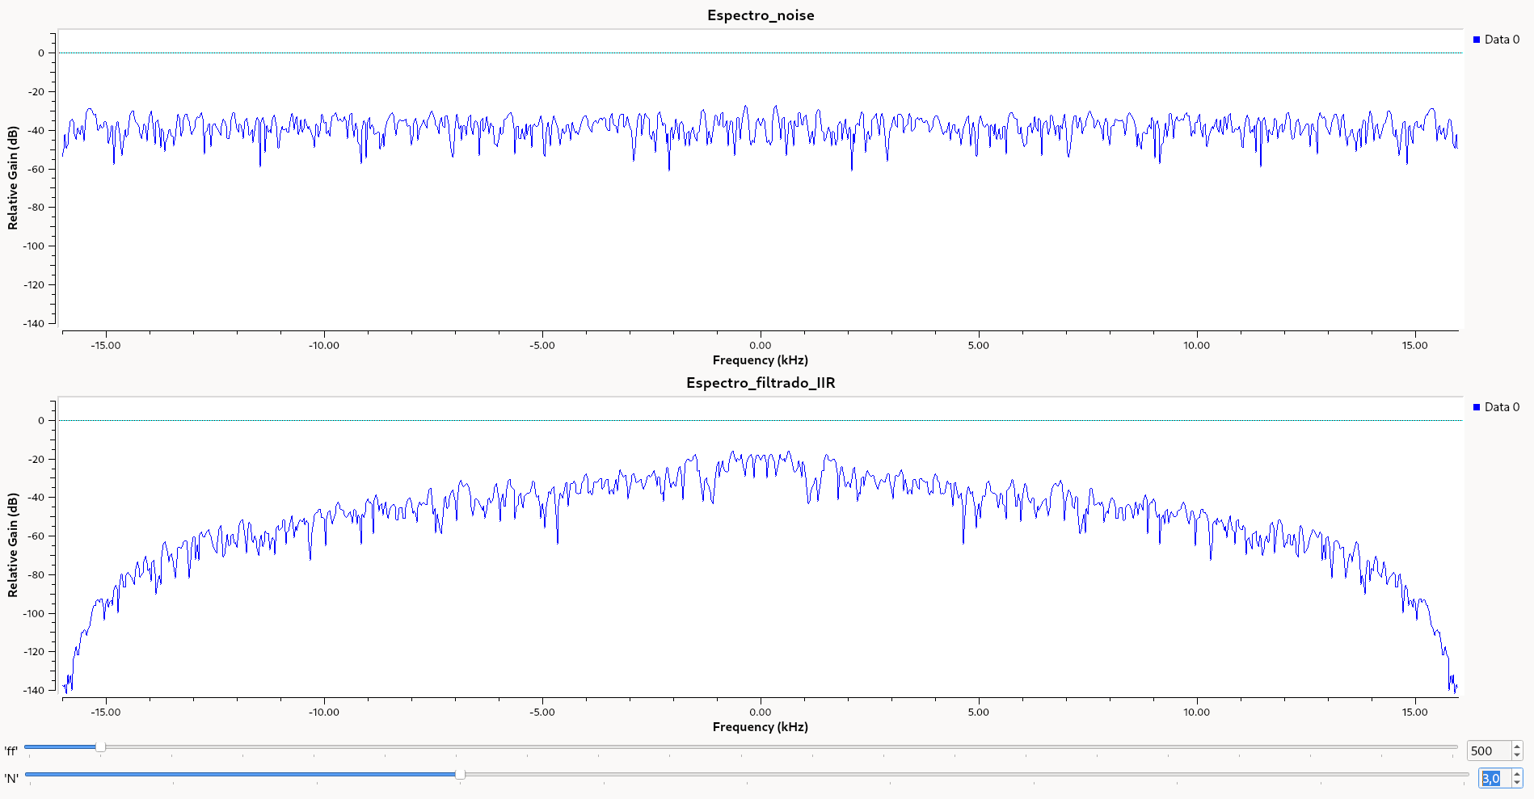
Task: Click Frequency (kHz) label under Espectro_filtrado_IIR
Action: point(761,727)
